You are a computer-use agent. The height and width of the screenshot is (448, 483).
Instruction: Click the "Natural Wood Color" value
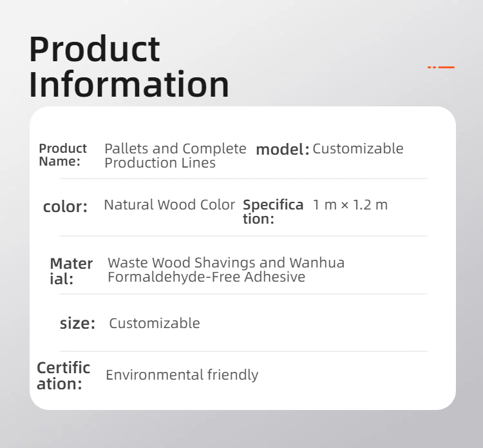[x=169, y=205]
